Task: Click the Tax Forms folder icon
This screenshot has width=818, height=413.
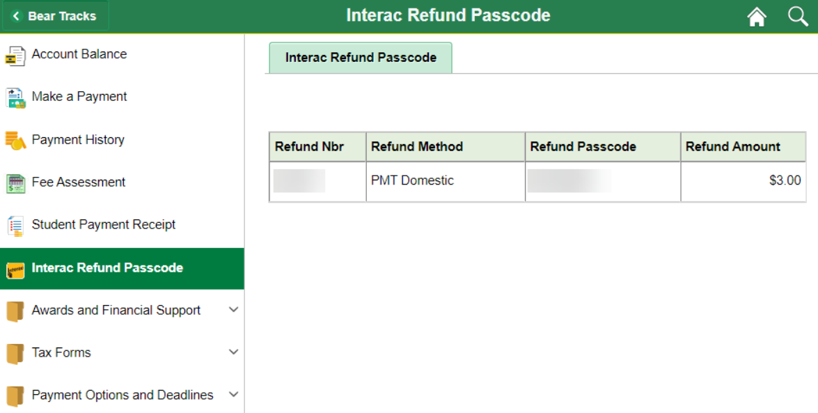Action: 15,354
